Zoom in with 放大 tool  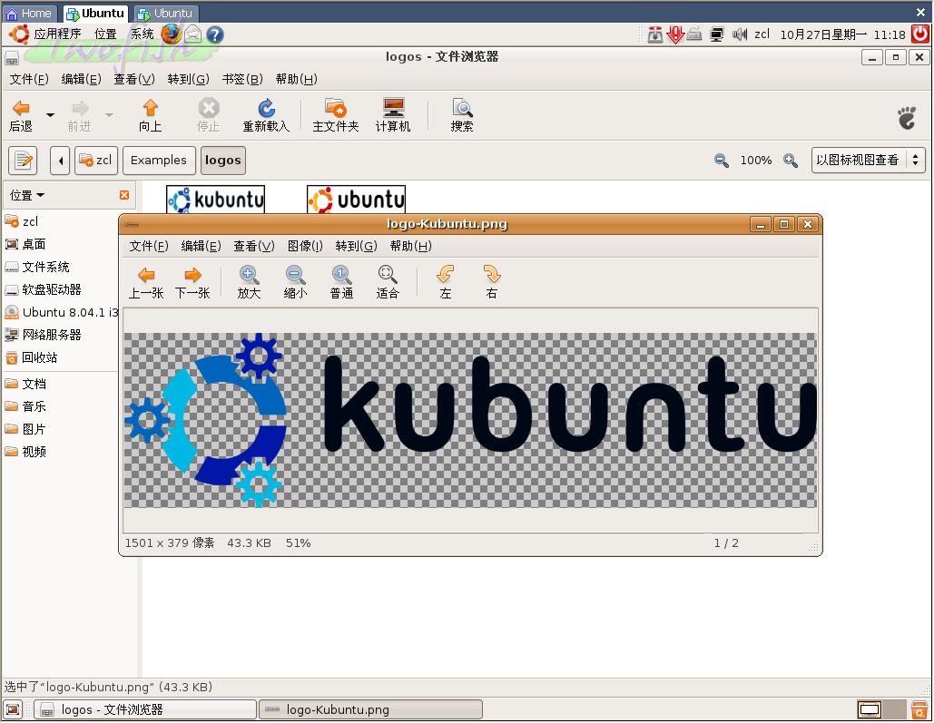pos(249,282)
